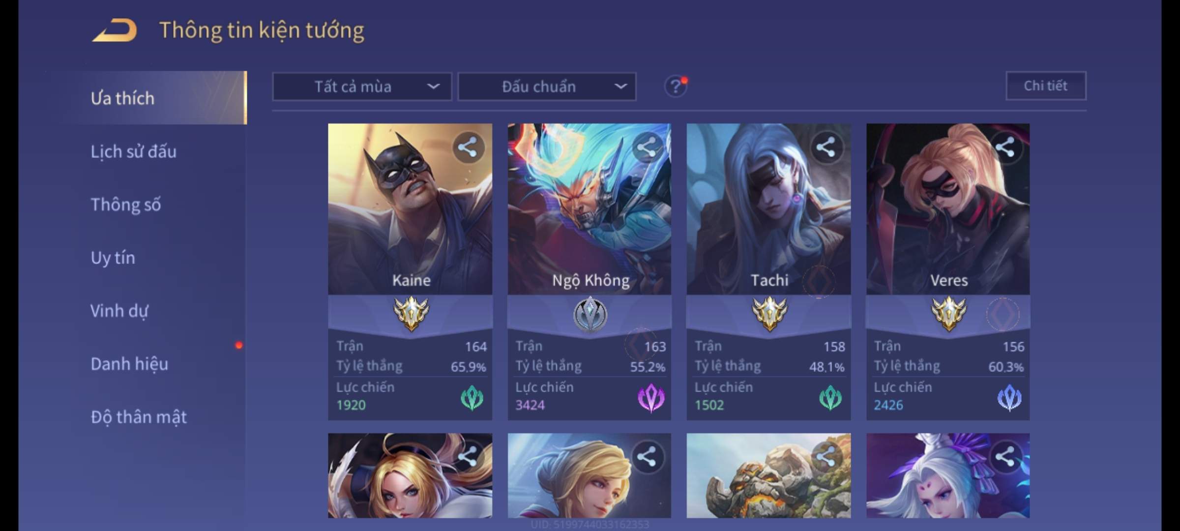Image resolution: width=1180 pixels, height=531 pixels.
Task: Share the Ngộ Không hero card
Action: [647, 147]
